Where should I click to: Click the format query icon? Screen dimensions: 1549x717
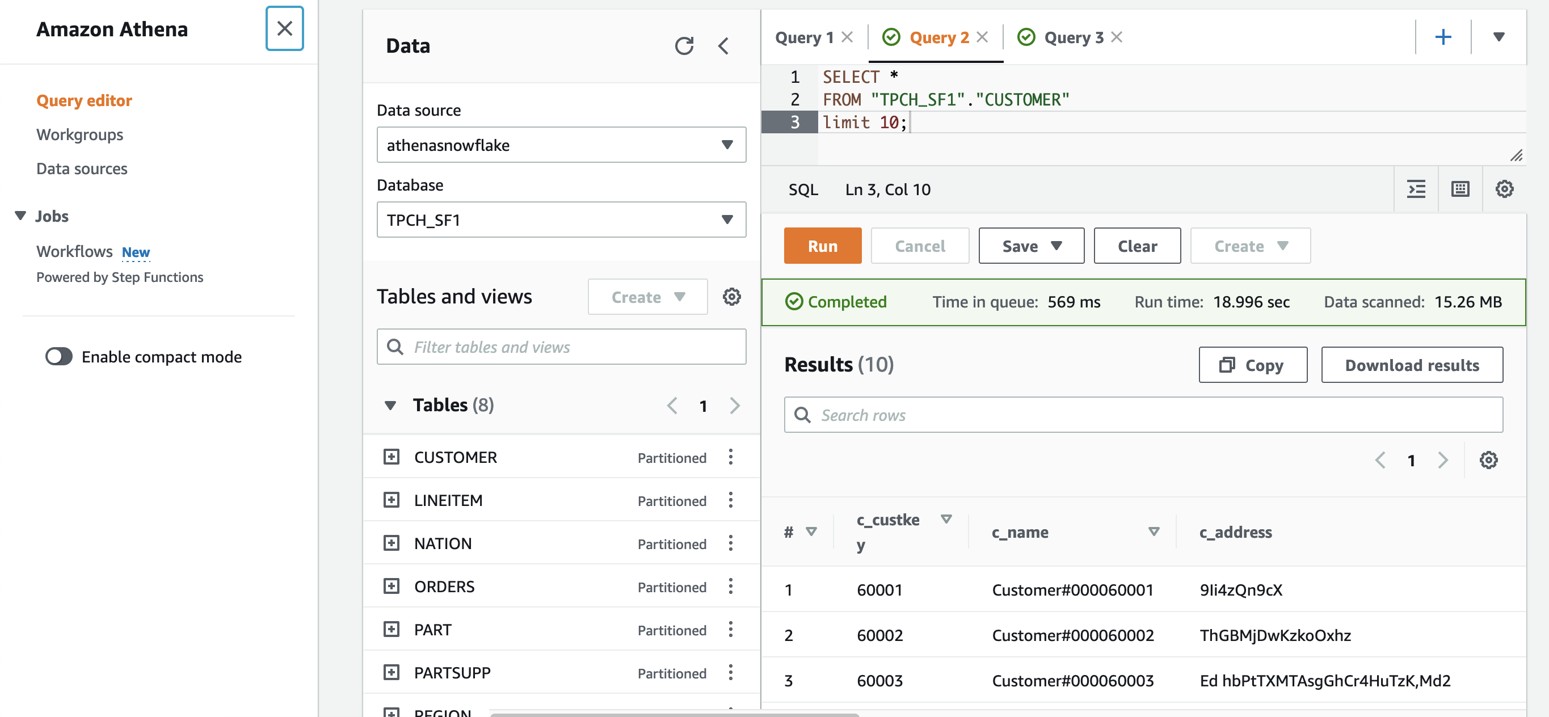[x=1416, y=189]
